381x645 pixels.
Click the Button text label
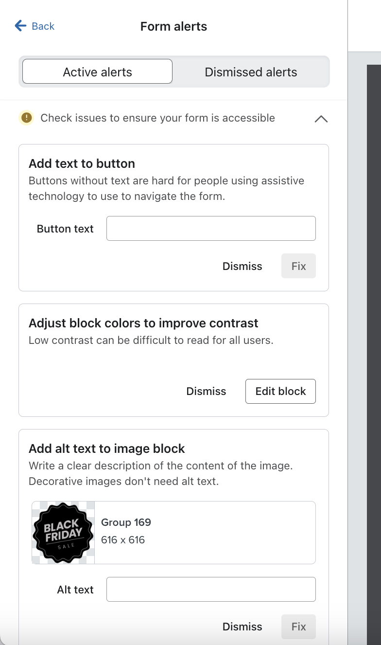coord(65,229)
